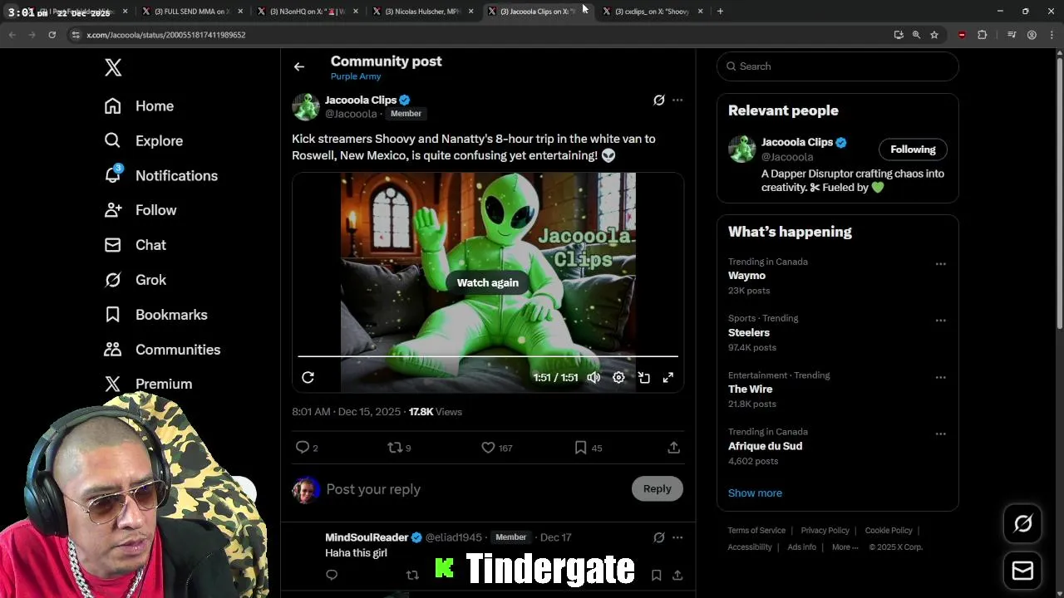The height and width of the screenshot is (598, 1064).
Task: Open a new browser tab
Action: pos(720,12)
